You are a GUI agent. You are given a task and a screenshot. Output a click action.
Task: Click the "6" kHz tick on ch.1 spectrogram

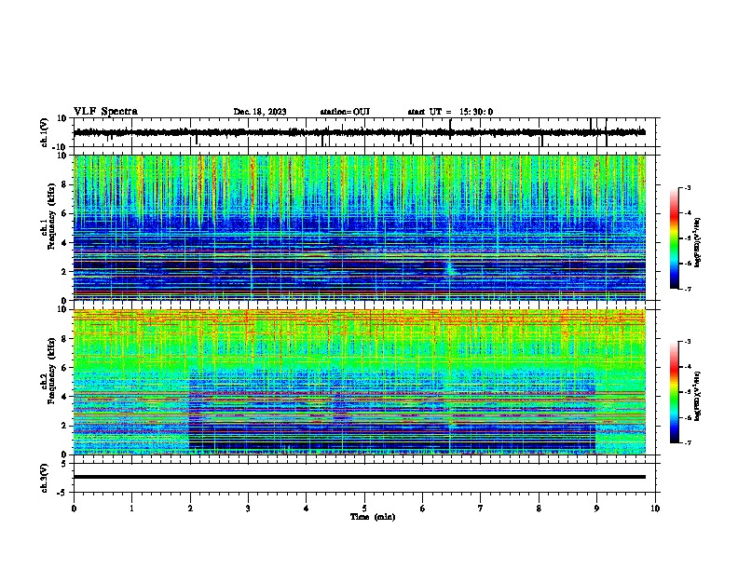[x=65, y=213]
